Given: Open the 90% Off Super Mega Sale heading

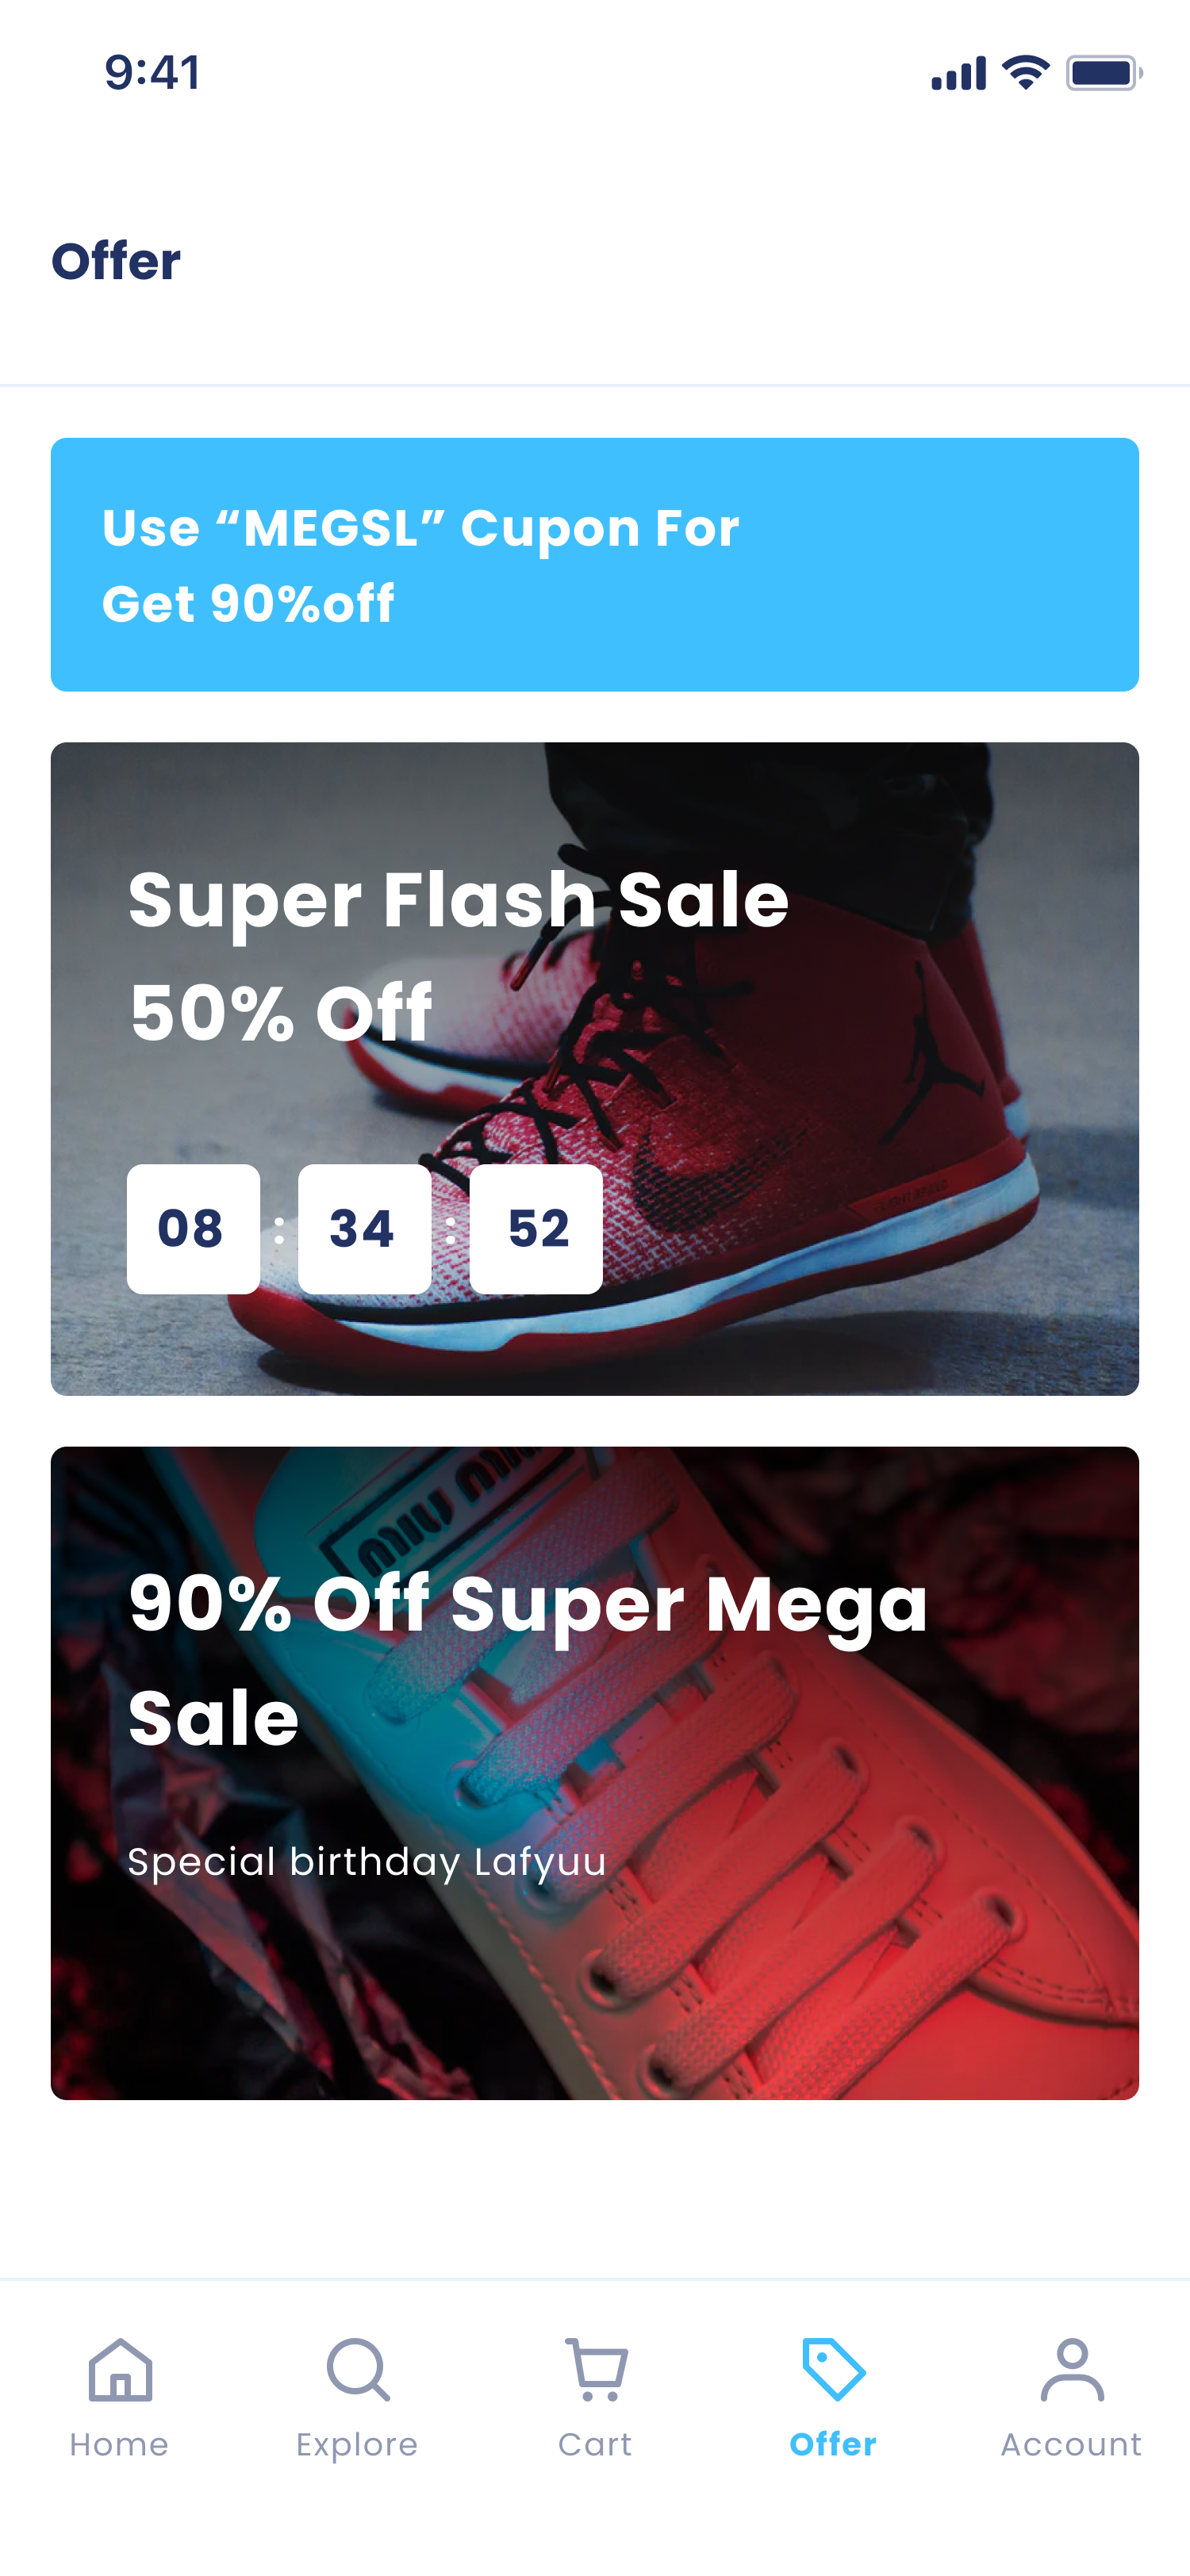Looking at the screenshot, I should (528, 1660).
